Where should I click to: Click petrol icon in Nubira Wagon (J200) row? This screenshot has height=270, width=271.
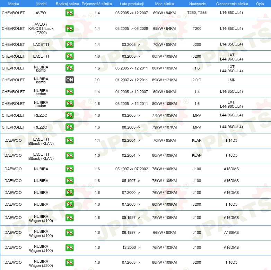pos(69,262)
